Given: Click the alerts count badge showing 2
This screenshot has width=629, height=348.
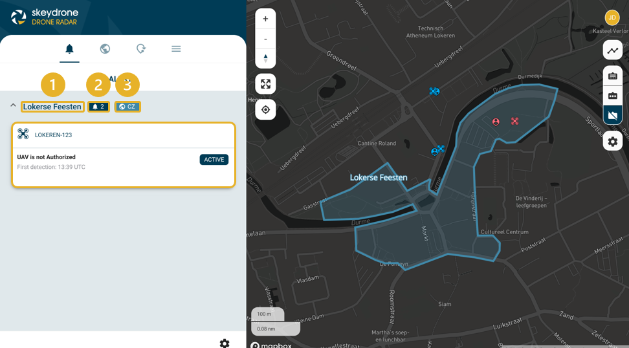Looking at the screenshot, I should [98, 107].
